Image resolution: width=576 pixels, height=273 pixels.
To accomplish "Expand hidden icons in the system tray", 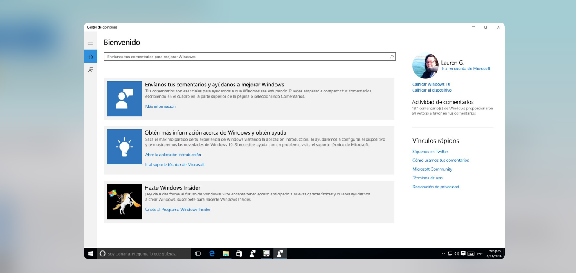I will tap(444, 253).
